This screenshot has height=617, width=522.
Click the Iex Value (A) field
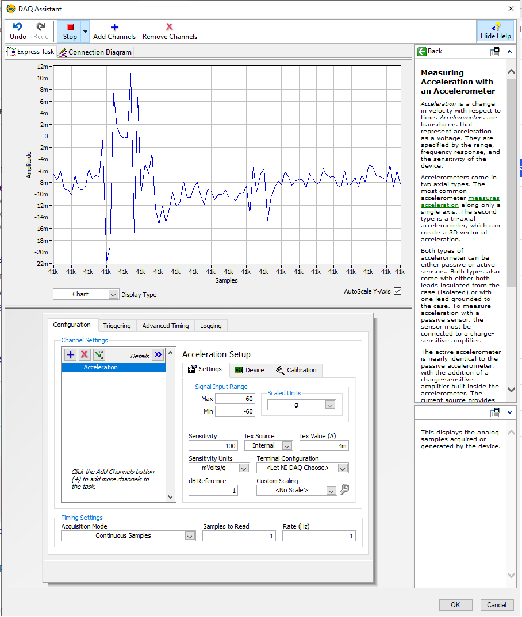click(324, 446)
